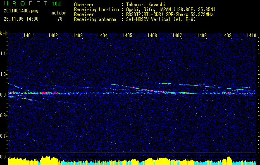Click the 1404 time axis marker
The width and height of the screenshot is (260, 165).
pos(103,35)
